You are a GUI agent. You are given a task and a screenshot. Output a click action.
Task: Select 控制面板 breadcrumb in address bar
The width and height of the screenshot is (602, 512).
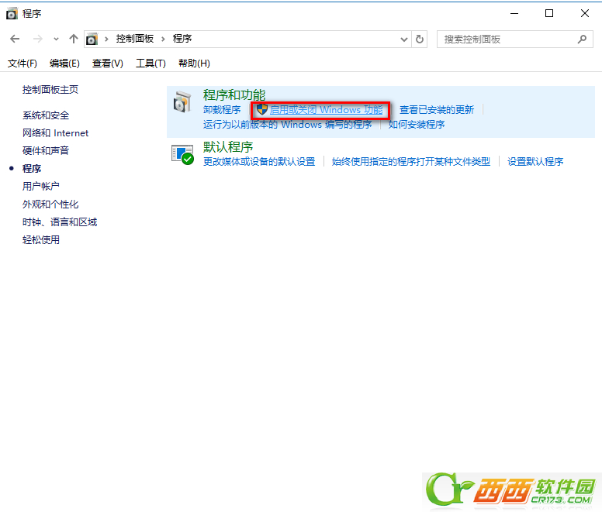tap(135, 39)
